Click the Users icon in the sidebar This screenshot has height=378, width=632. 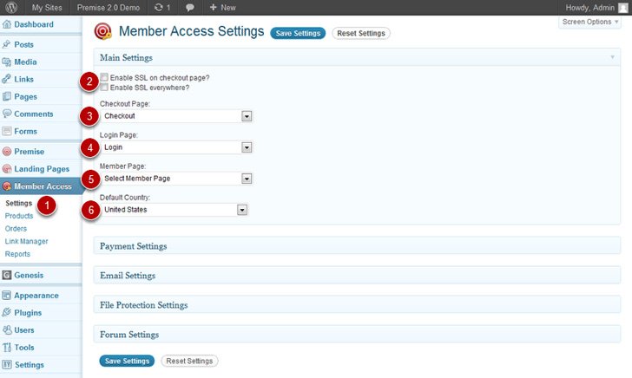7,330
